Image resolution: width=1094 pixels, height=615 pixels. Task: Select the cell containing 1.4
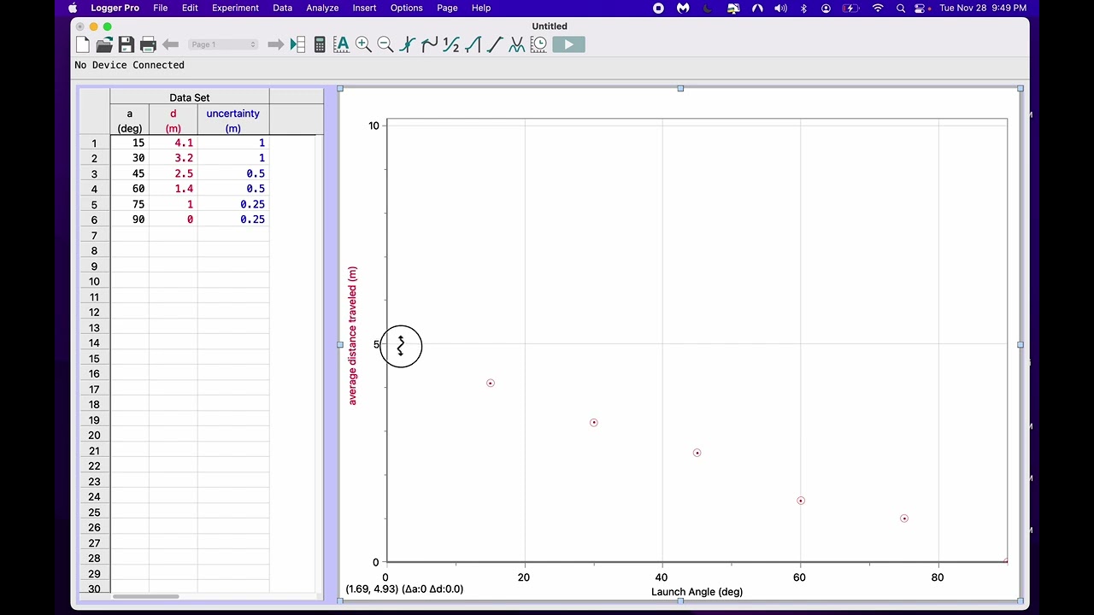(174, 189)
